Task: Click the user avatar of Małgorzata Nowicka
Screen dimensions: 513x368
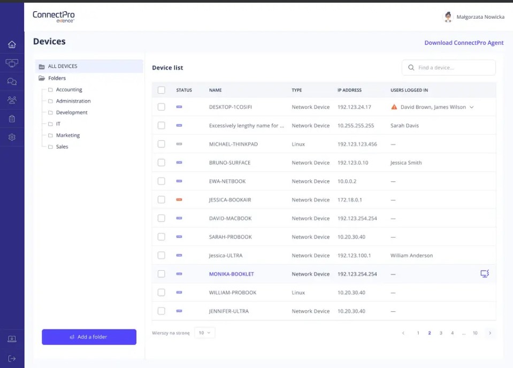Action: [x=448, y=17]
